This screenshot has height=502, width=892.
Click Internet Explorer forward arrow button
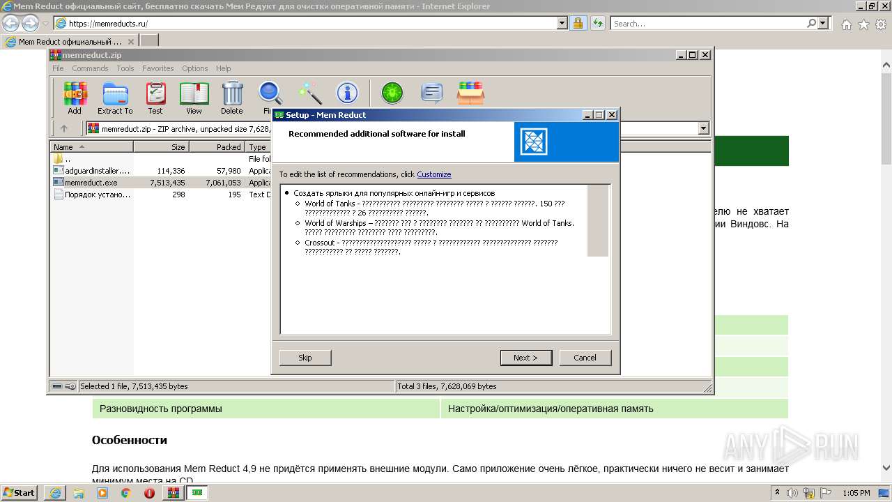coord(30,24)
